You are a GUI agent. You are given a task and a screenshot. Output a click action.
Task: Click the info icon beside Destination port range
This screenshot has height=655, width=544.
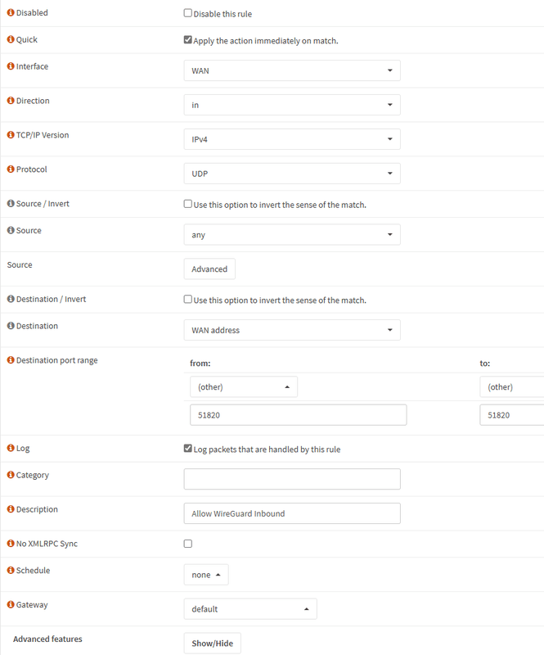11,360
